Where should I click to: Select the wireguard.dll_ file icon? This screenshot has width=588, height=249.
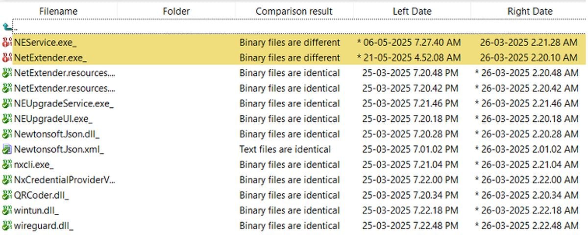pos(6,226)
